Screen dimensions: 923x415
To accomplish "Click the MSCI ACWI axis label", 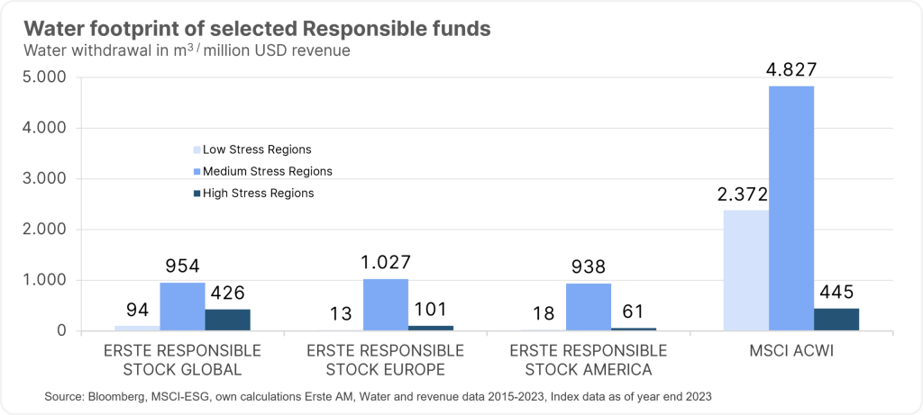I will (791, 350).
